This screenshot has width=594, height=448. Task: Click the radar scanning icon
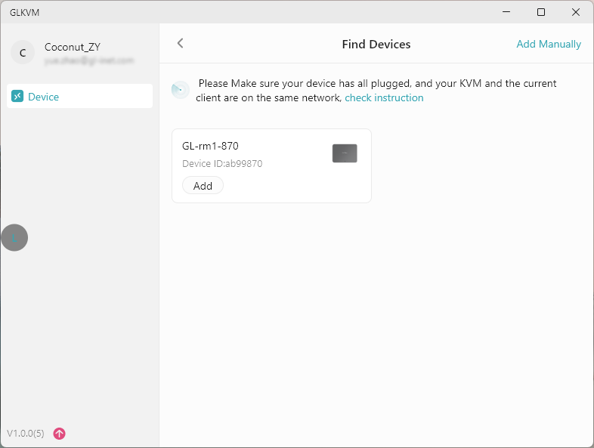coord(181,90)
